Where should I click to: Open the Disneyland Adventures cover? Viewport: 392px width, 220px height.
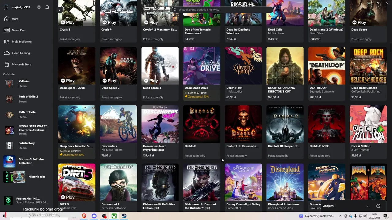coord(285,182)
